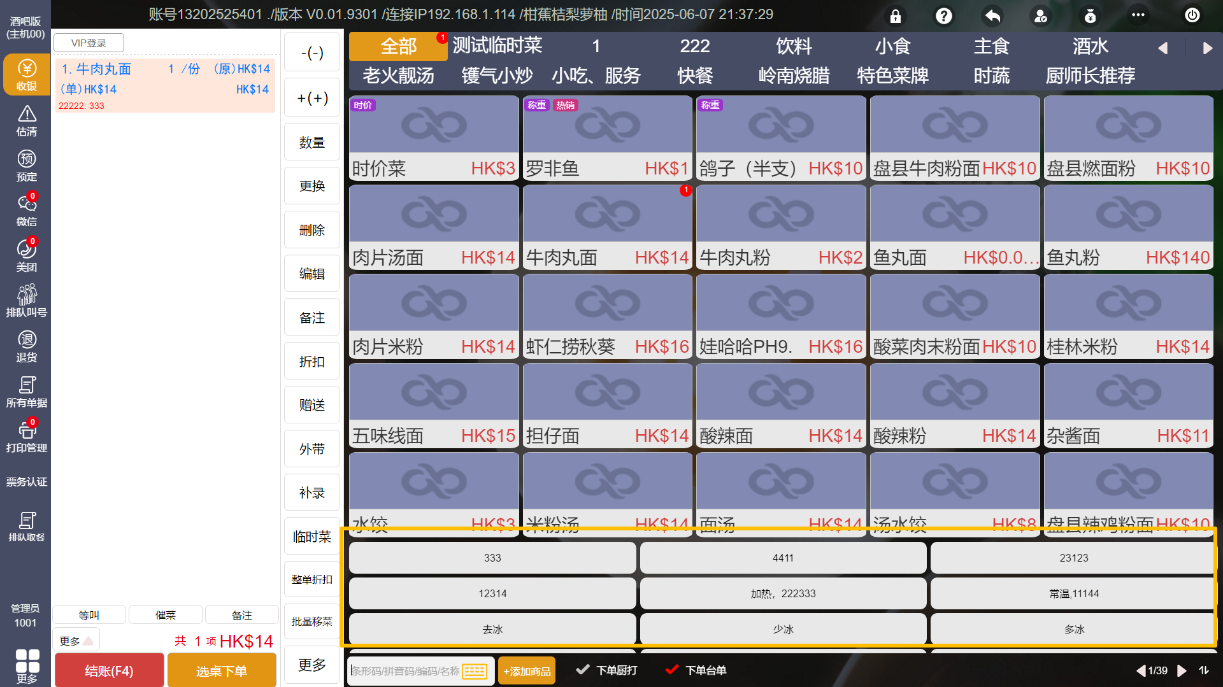Open the 预定 reservation icon
Image resolution: width=1223 pixels, height=687 pixels.
coord(26,166)
